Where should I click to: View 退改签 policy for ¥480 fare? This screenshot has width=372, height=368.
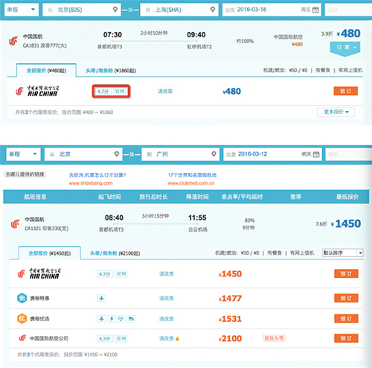[x=165, y=92]
